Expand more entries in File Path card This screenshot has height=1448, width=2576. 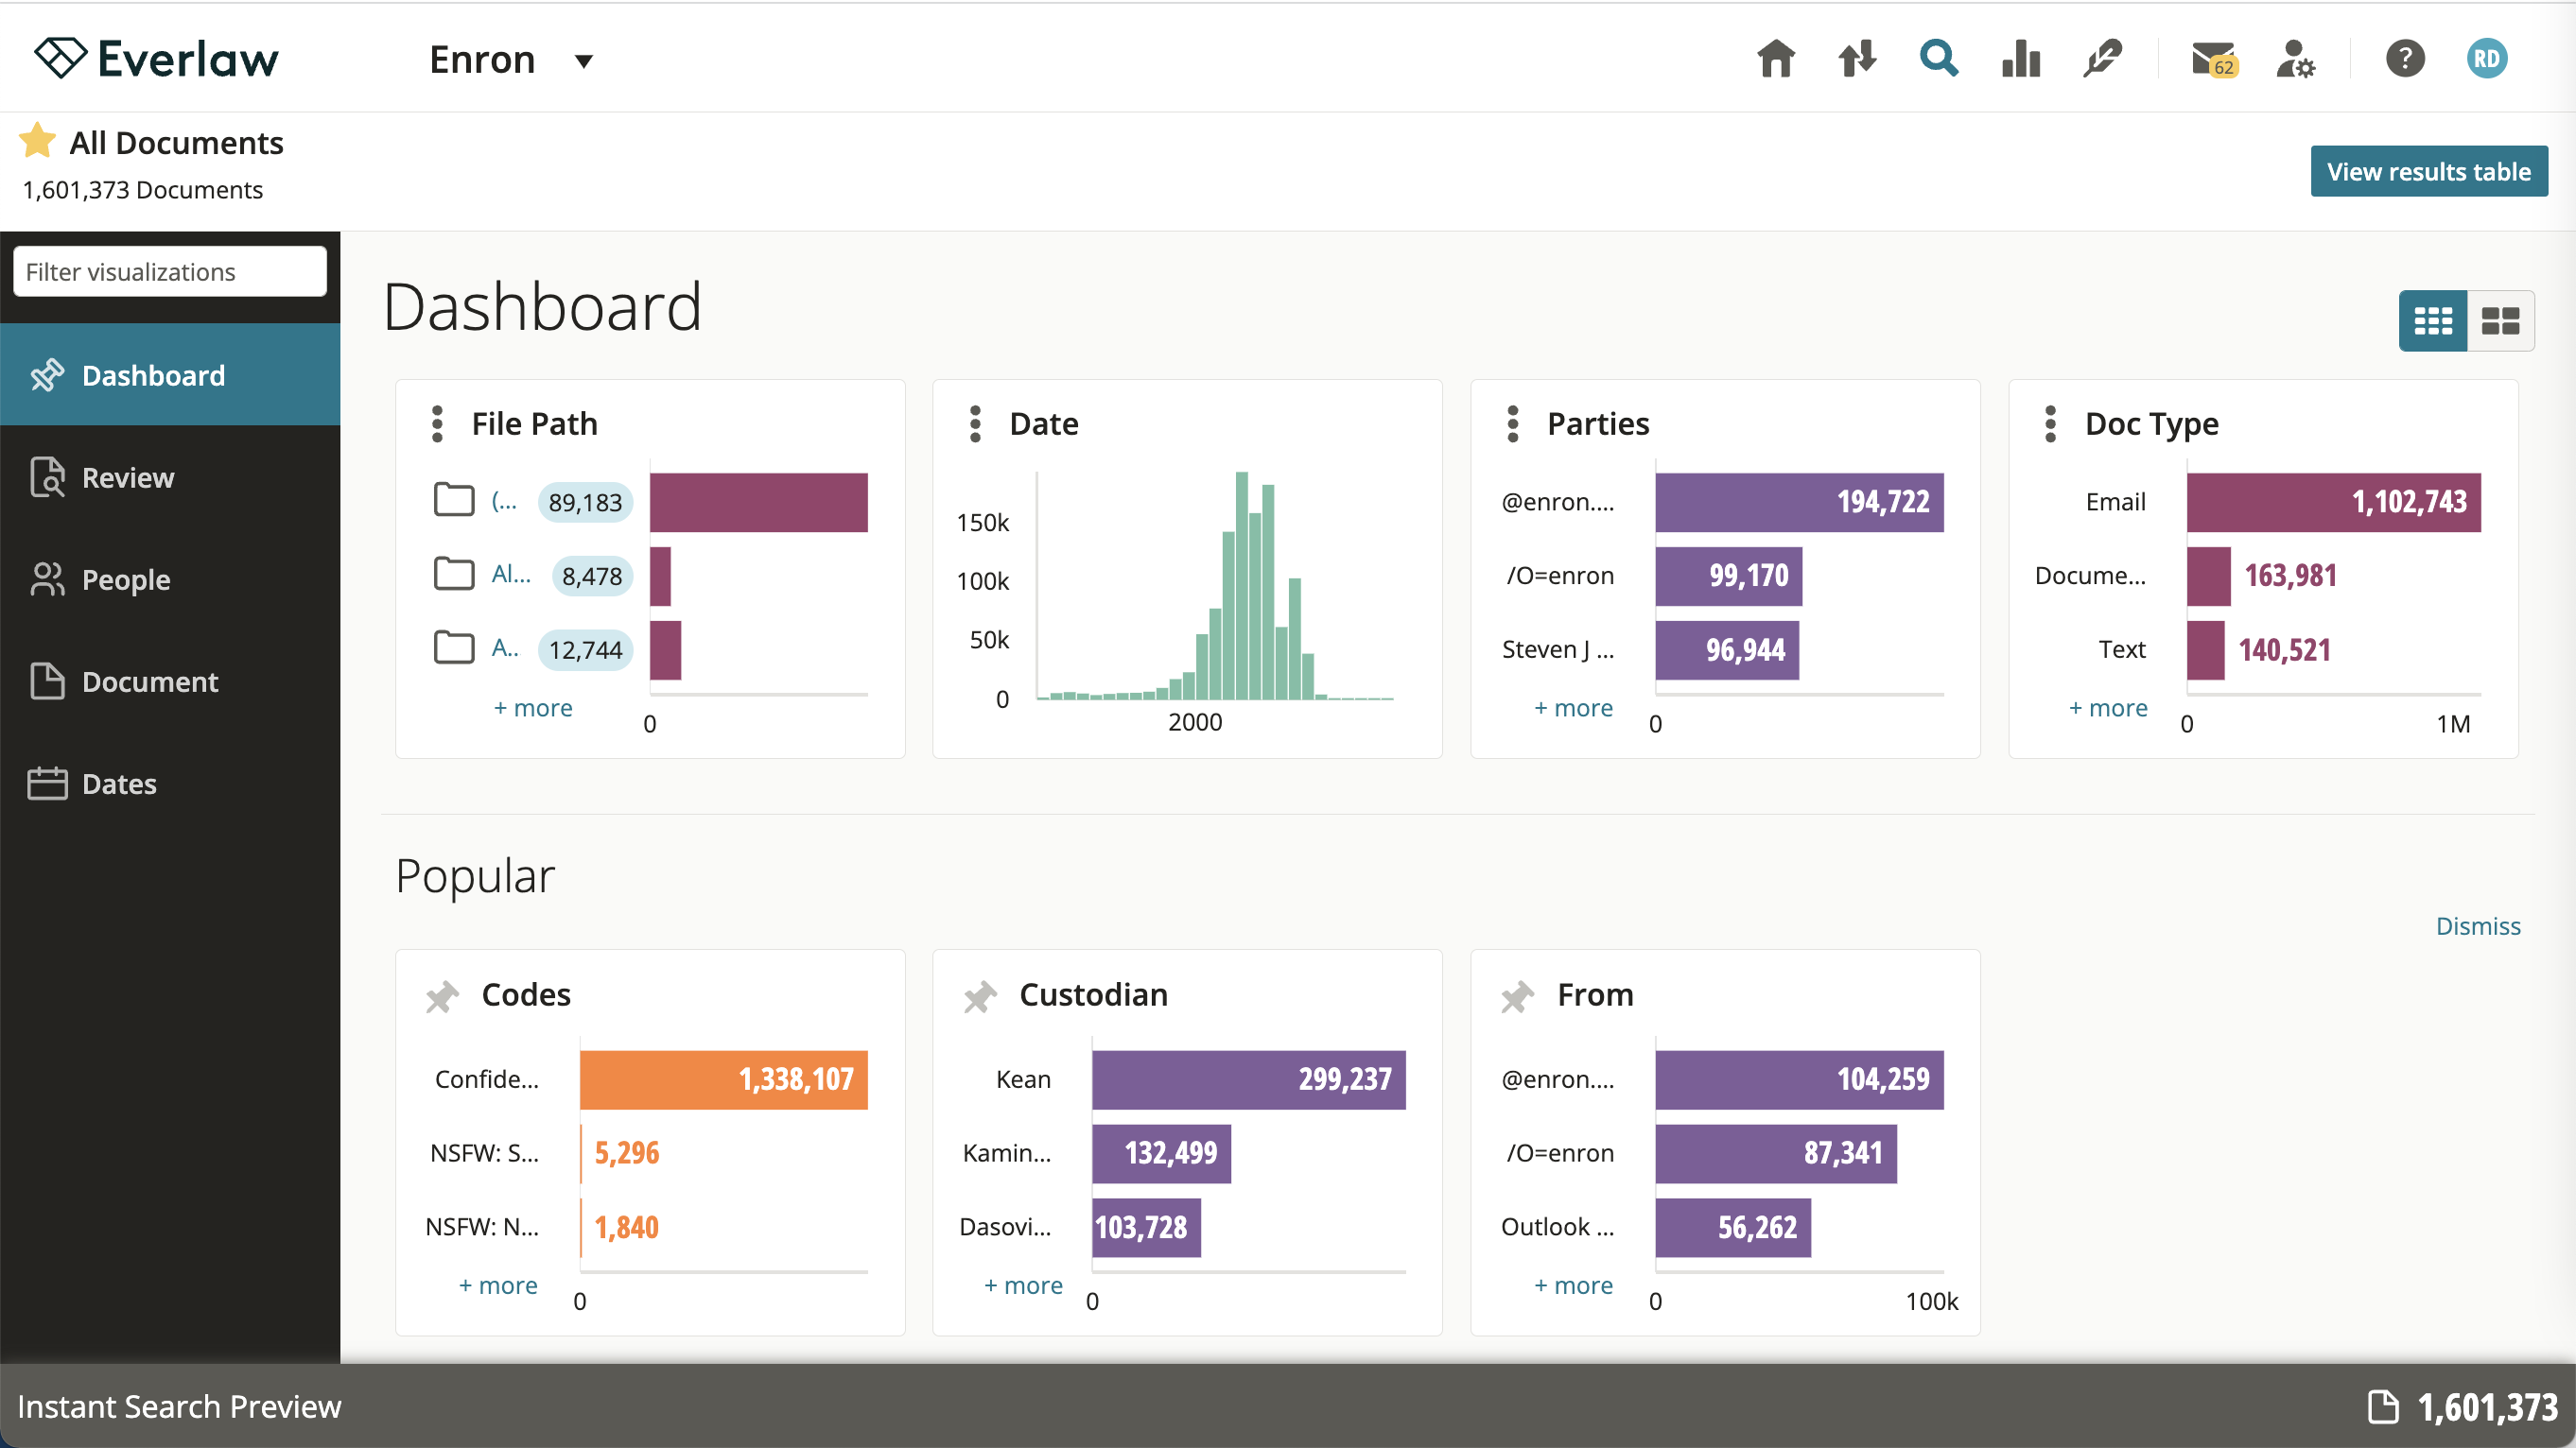click(533, 708)
